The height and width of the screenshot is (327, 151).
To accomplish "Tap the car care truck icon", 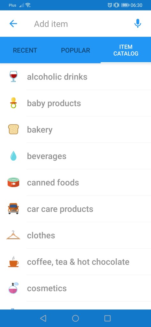I will (x=13, y=209).
